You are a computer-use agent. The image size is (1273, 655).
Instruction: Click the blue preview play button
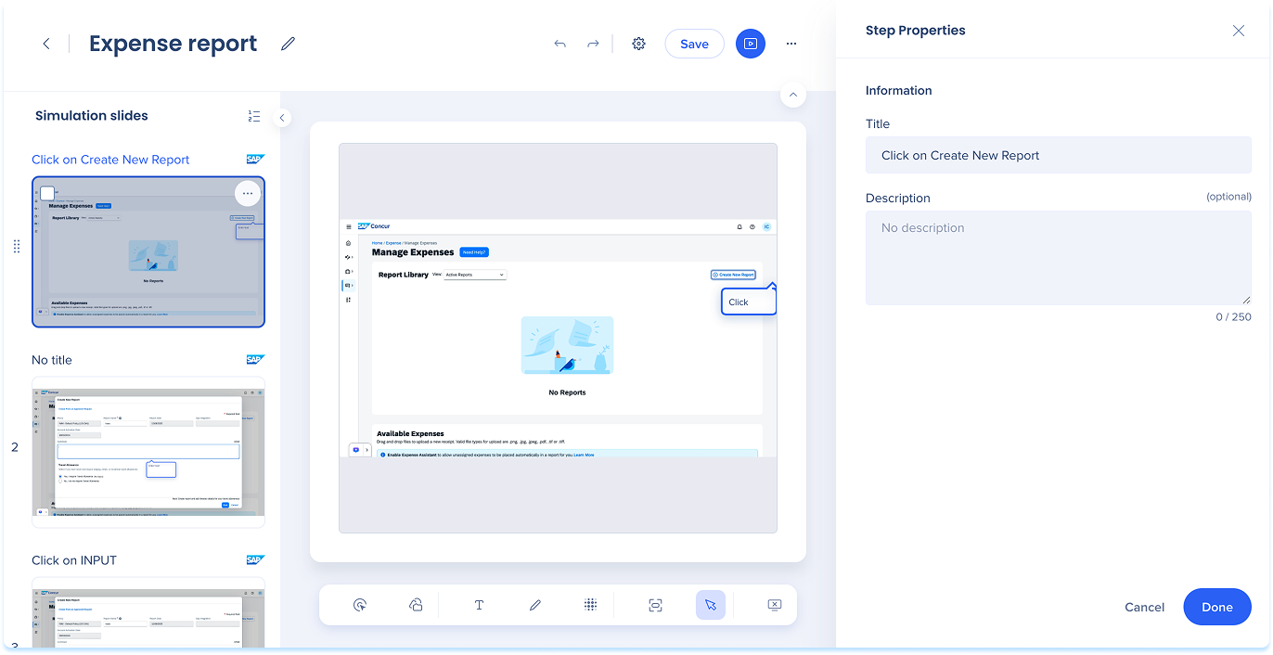point(751,44)
